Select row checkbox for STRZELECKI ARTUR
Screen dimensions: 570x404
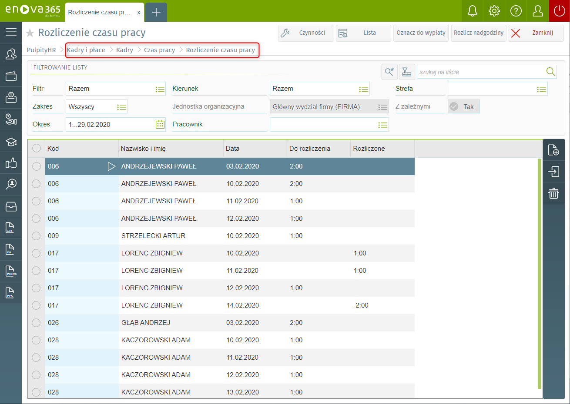(37, 236)
